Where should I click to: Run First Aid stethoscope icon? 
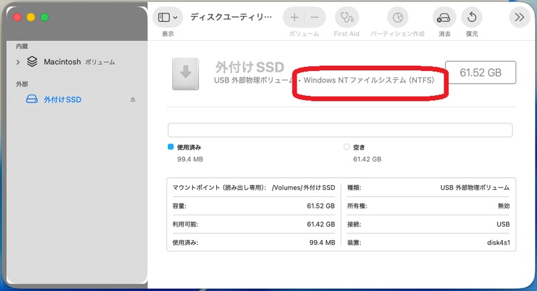coord(346,17)
